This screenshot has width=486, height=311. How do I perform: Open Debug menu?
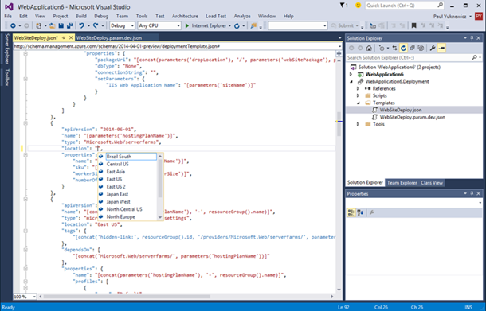pyautogui.click(x=101, y=16)
